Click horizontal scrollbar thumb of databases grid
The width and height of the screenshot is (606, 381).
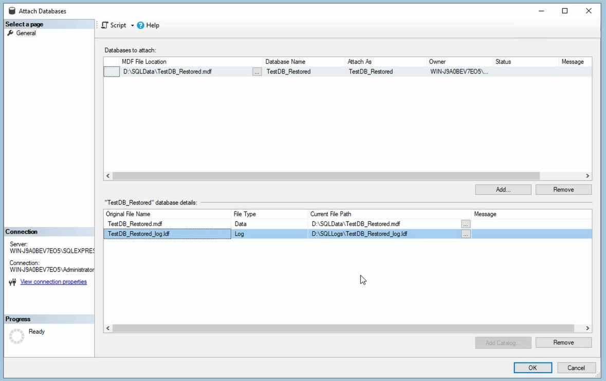(x=326, y=176)
